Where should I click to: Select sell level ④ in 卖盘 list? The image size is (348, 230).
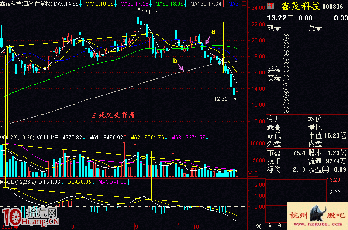286,45
